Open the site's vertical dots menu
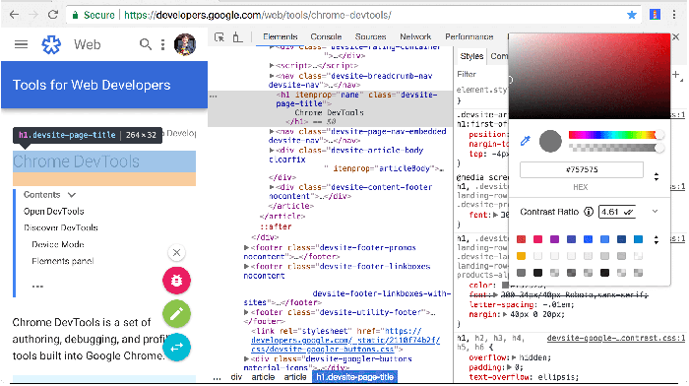Screen dimensions: 689x386 click(x=162, y=44)
